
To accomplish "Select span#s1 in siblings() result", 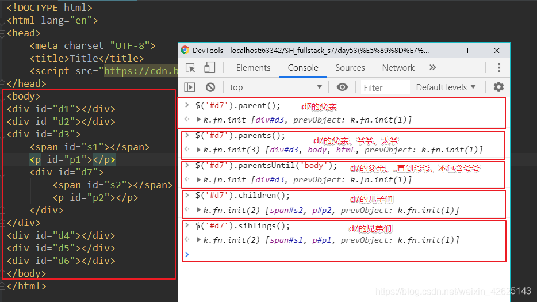I will 286,240.
